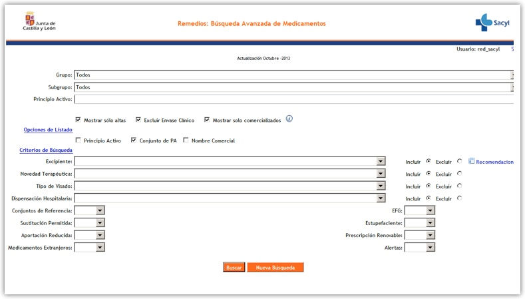Viewport: 525px width, 299px height.
Task: Expand the Novedad Terapéutica dropdown
Action: coord(381,174)
